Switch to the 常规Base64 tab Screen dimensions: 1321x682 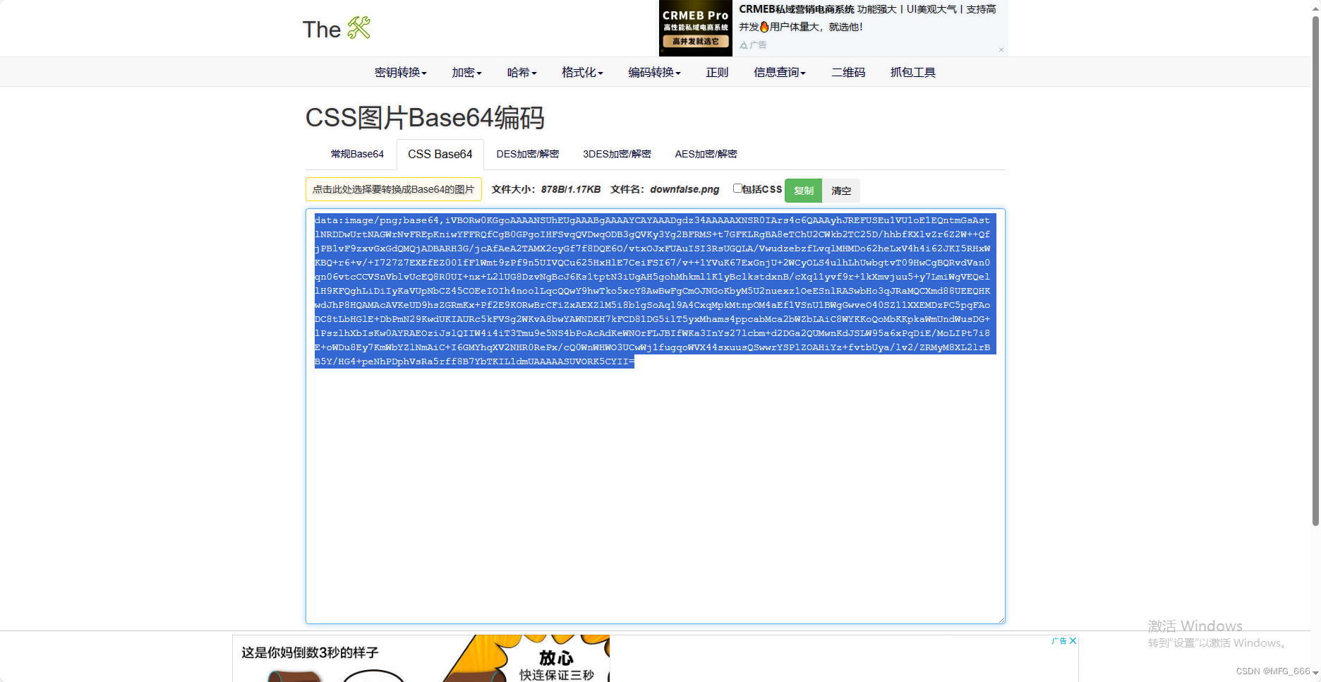point(357,154)
